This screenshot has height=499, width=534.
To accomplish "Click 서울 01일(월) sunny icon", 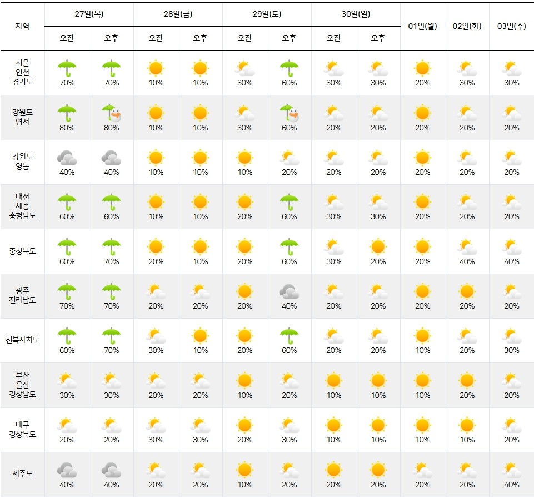I will click(x=422, y=68).
